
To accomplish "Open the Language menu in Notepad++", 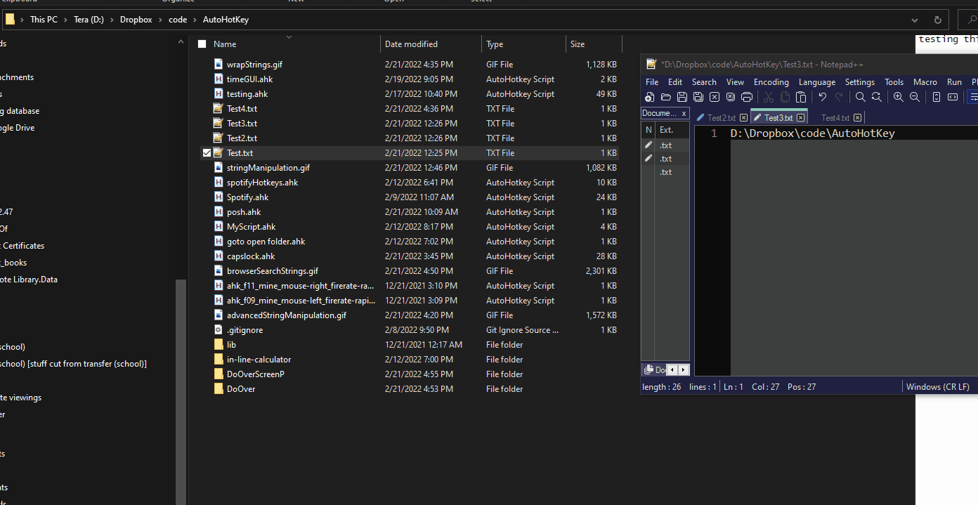I will [x=817, y=82].
